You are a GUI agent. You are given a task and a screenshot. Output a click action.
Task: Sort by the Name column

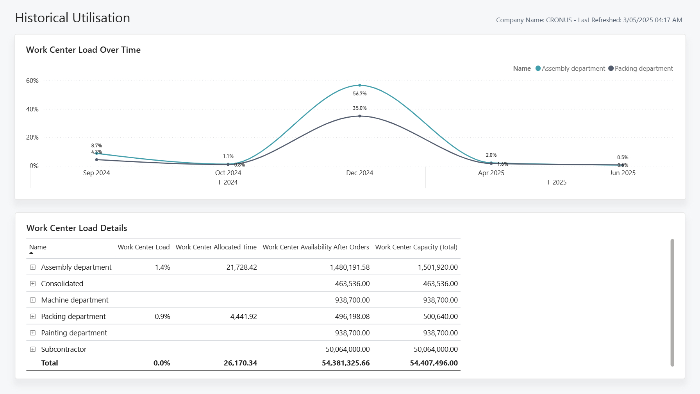pos(37,247)
